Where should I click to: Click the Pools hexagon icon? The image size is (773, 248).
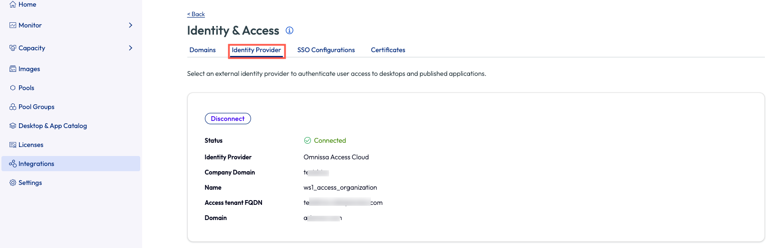[13, 88]
